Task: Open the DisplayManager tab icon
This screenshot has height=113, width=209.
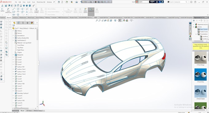Action: pos(32,23)
